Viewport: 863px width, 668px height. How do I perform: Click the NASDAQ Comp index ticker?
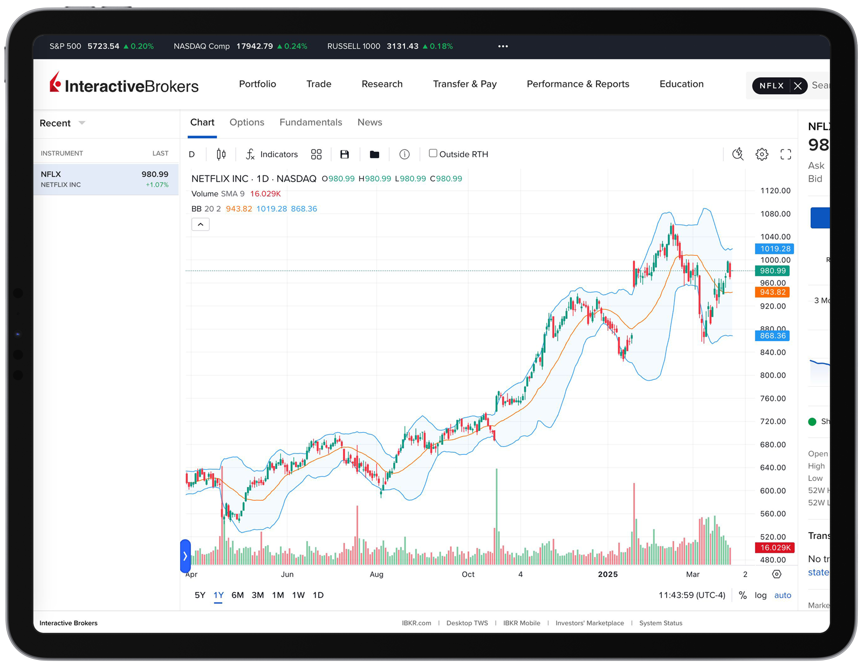coord(241,46)
